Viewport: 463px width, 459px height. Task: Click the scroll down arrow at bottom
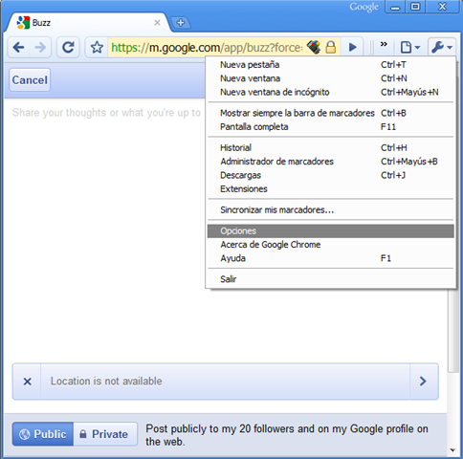pyautogui.click(x=452, y=450)
